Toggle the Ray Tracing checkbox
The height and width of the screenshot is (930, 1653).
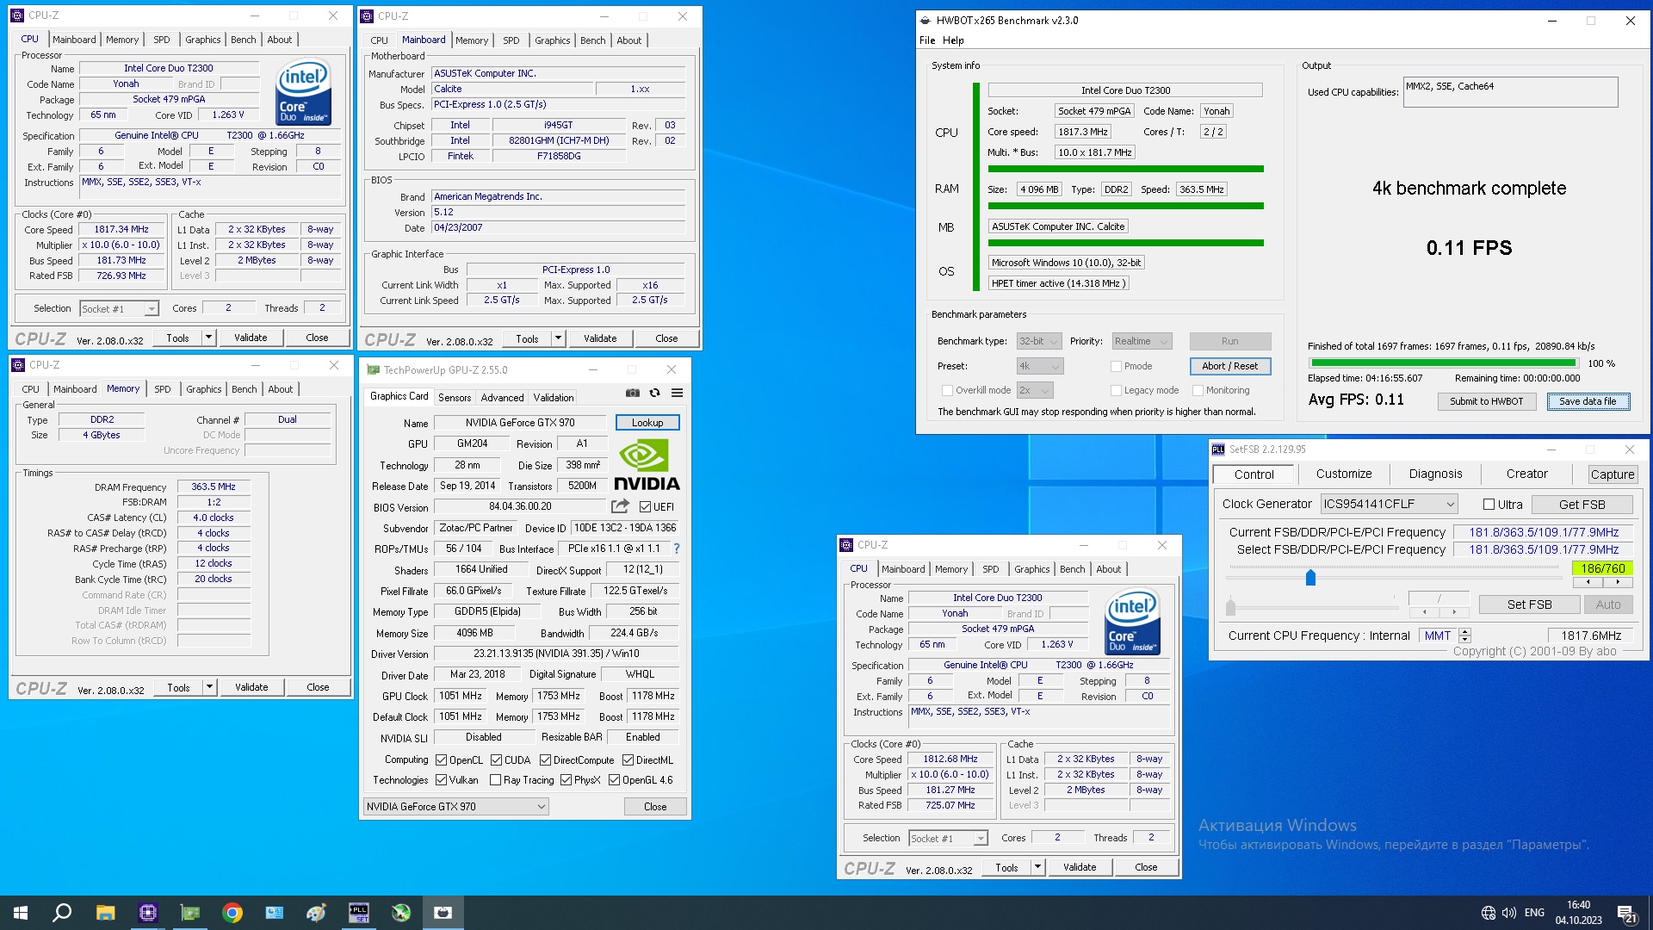495,780
